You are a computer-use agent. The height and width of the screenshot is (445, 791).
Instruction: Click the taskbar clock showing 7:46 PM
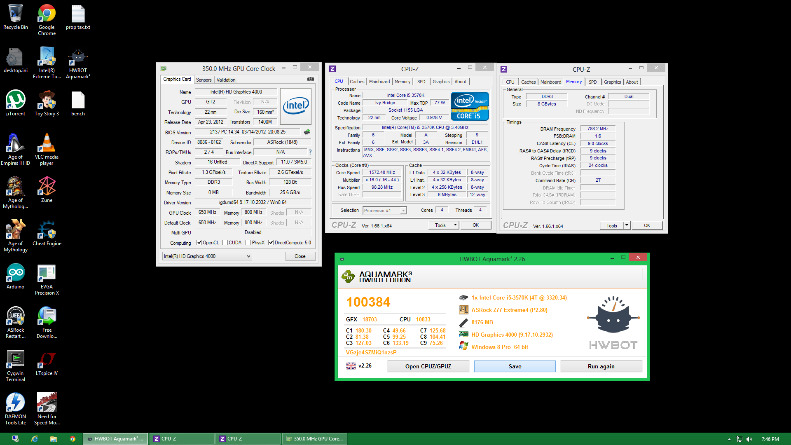[770, 439]
